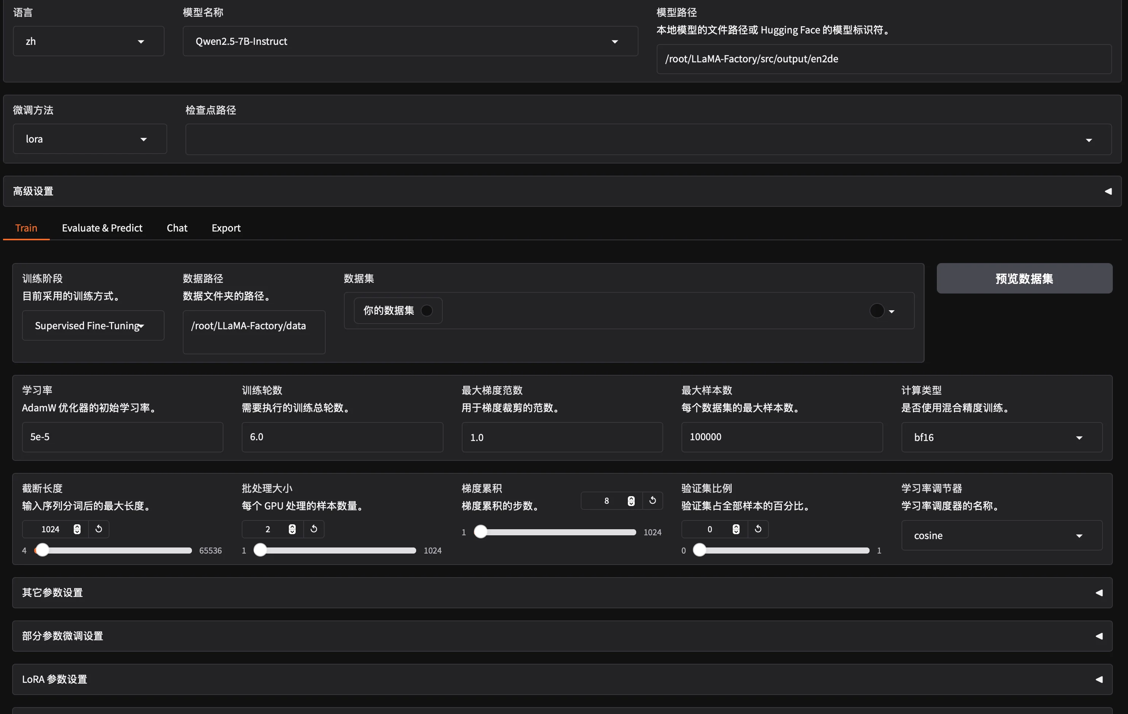Click the 预览数据集 button
Viewport: 1128px width, 714px height.
coord(1024,279)
